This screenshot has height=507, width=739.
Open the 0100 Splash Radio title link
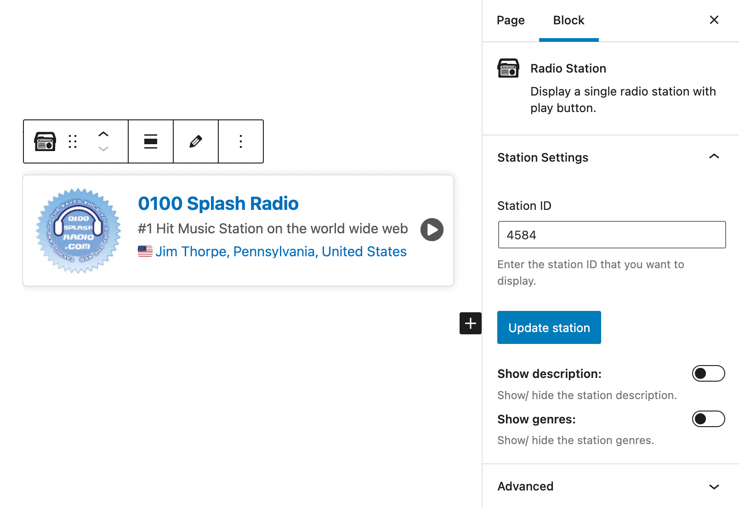(218, 203)
